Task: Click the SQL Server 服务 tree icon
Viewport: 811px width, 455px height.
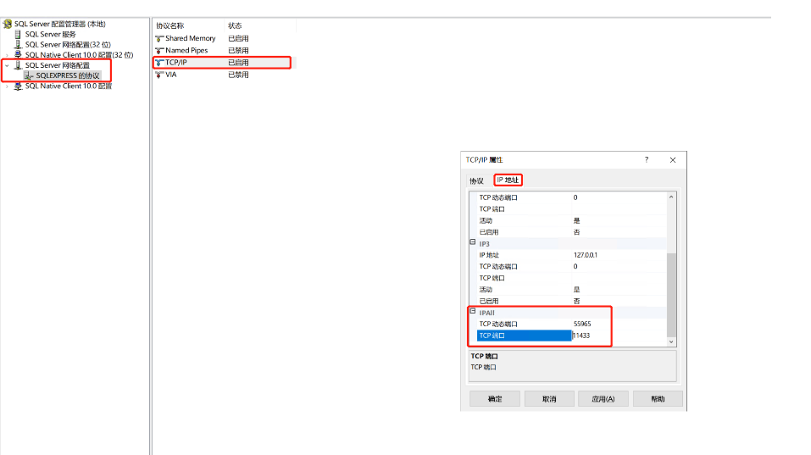Action: pos(18,35)
